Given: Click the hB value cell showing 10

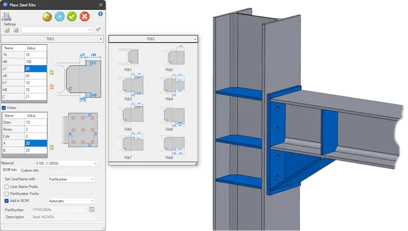Looking at the screenshot, I should pyautogui.click(x=35, y=90).
